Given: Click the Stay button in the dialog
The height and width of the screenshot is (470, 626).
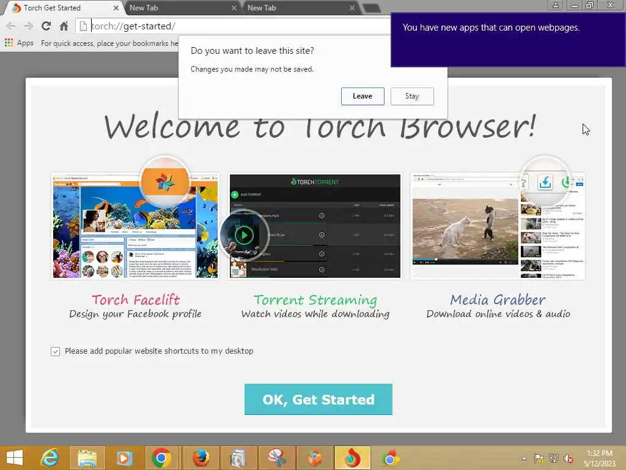Looking at the screenshot, I should 412,96.
